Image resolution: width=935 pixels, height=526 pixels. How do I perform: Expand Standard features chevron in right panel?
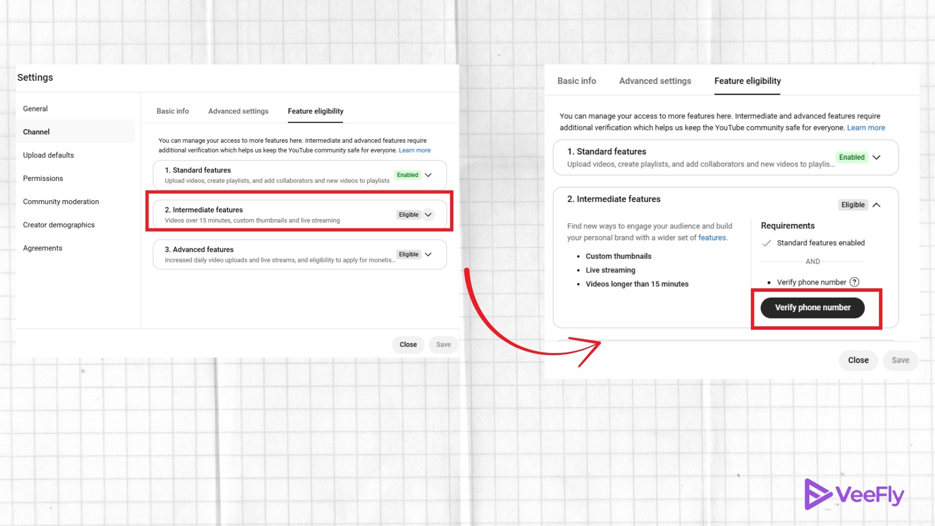tap(876, 157)
